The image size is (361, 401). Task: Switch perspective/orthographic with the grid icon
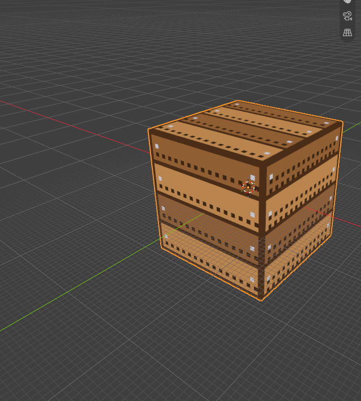tap(347, 33)
